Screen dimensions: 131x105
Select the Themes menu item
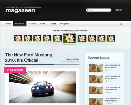coord(53,24)
